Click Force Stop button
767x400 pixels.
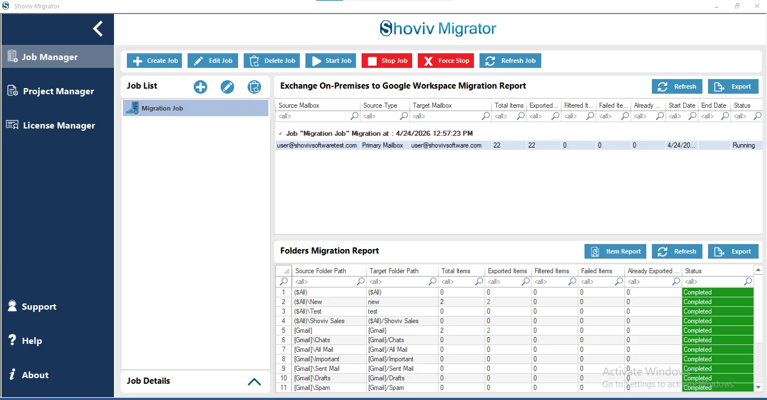point(446,61)
